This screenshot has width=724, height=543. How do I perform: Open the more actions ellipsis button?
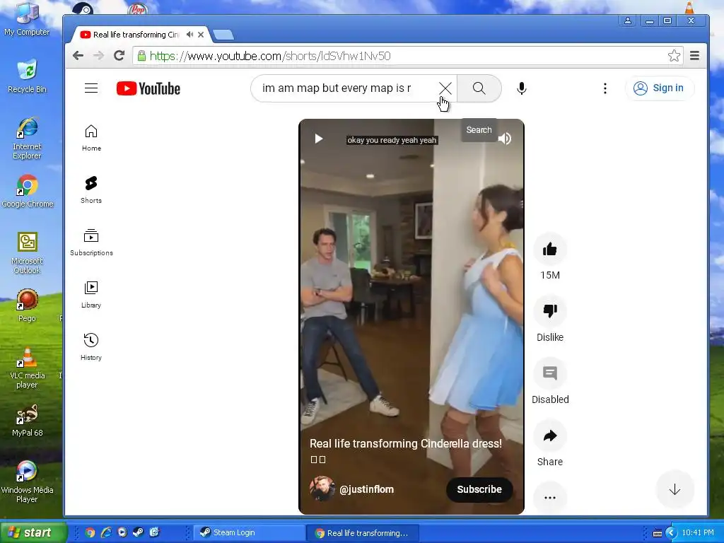(550, 498)
